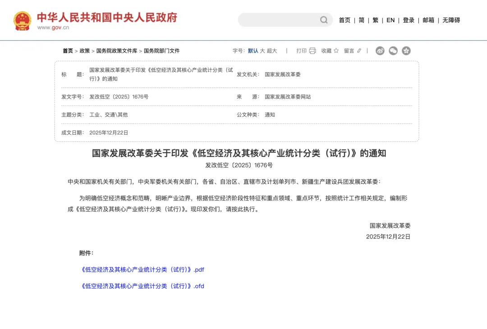Click the print icon next to 打印
Viewport: 487px width, 329px height.
[312, 51]
